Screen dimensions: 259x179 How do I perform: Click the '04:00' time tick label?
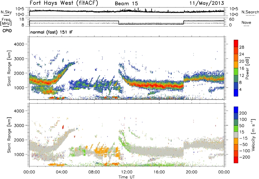[62, 172]
